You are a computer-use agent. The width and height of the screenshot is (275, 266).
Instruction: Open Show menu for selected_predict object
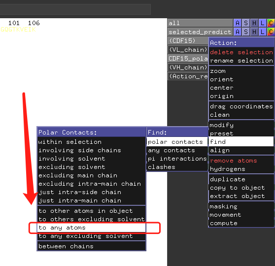click(x=246, y=32)
